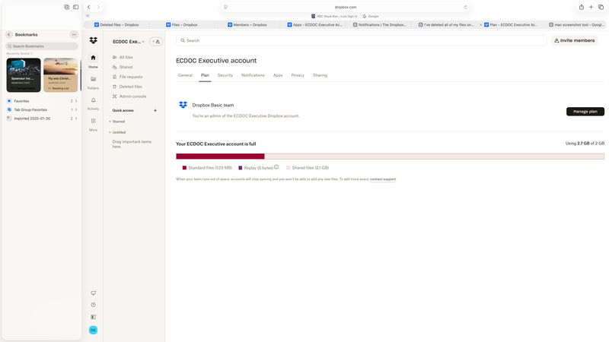Click the dropbox.com address bar
The height and width of the screenshot is (342, 609).
pyautogui.click(x=346, y=7)
